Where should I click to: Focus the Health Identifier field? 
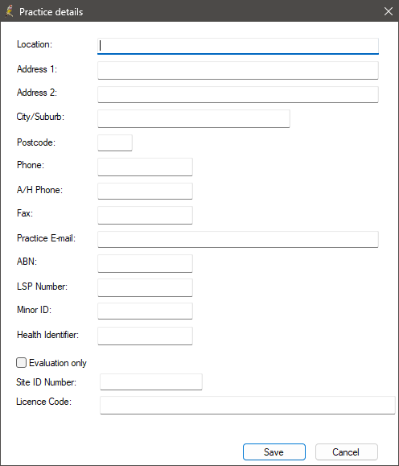[x=145, y=336]
